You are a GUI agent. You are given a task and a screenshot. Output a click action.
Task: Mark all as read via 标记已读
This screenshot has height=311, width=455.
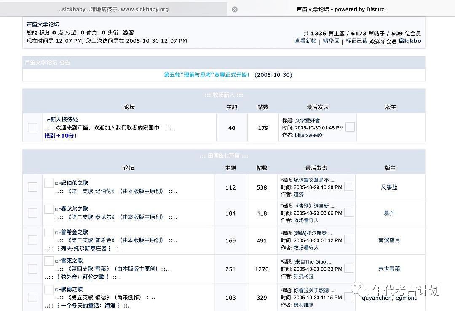356,41
